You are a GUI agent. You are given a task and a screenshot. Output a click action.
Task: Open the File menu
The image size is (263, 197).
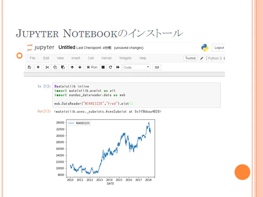click(32, 58)
